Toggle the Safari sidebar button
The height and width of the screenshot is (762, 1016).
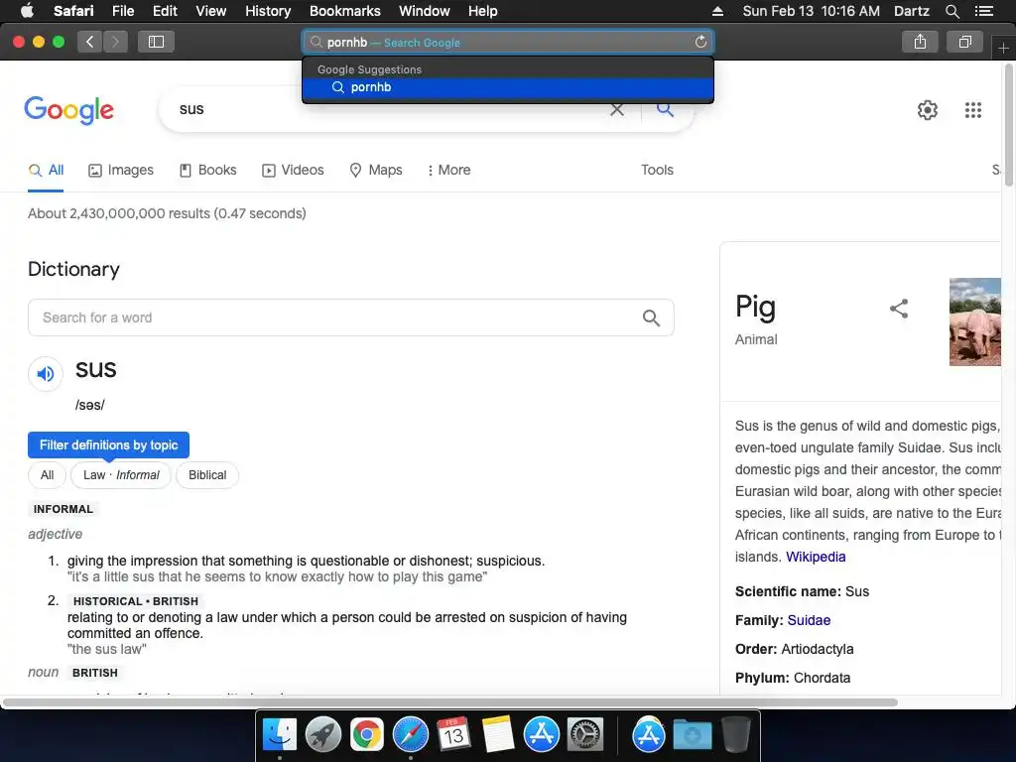156,42
